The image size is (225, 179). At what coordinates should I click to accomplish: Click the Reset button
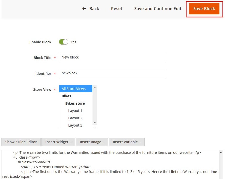point(117,9)
